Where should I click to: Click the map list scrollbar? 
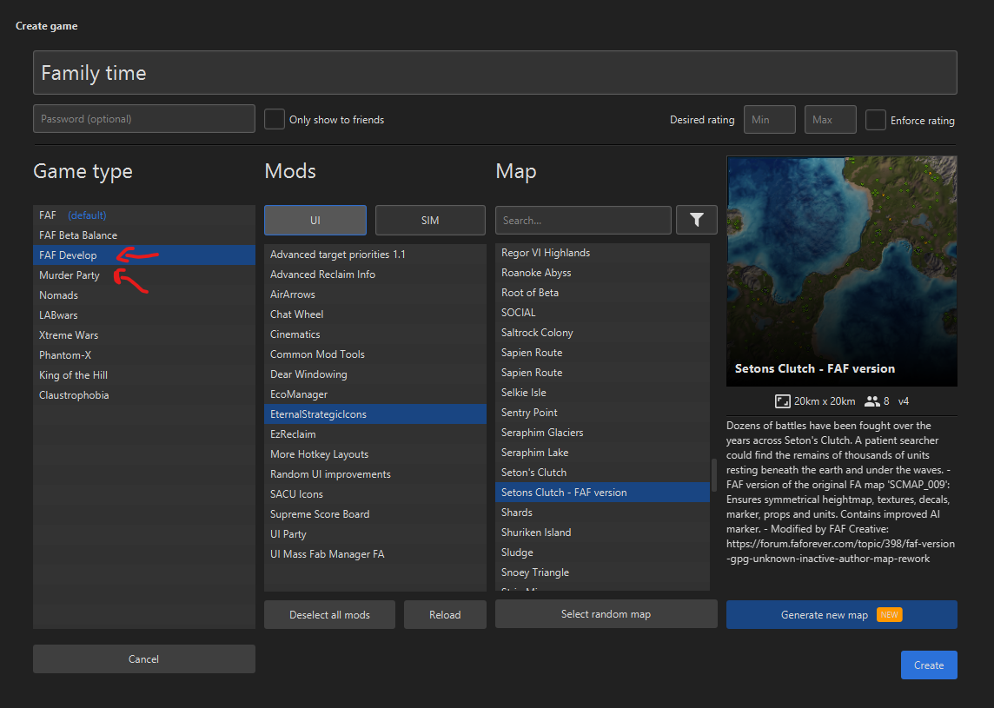coord(714,474)
